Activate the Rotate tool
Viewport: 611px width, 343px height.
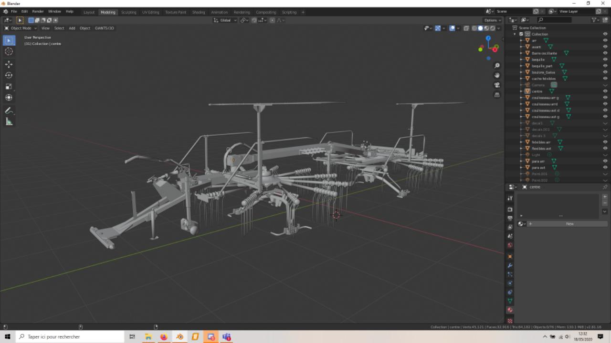click(x=9, y=75)
